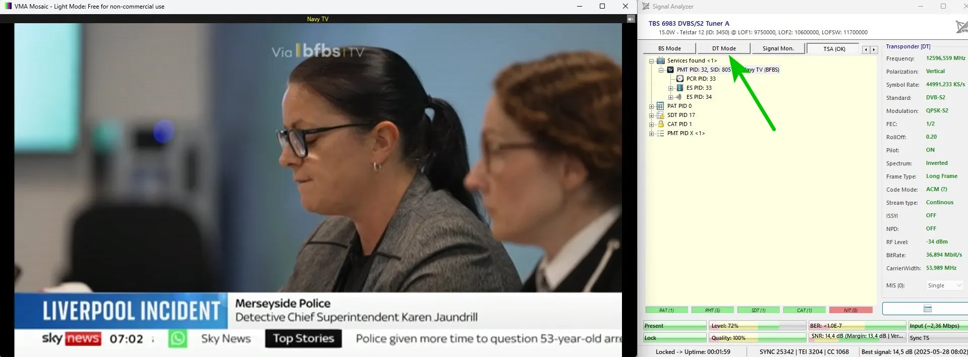968x357 pixels.
Task: Click the red NIT (0) indicator
Action: pos(850,310)
